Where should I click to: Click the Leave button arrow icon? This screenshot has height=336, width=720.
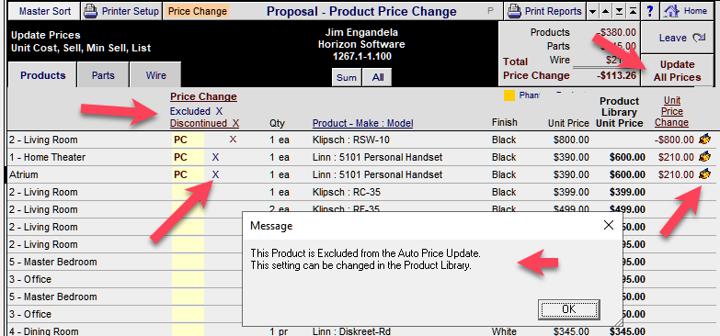pos(699,38)
